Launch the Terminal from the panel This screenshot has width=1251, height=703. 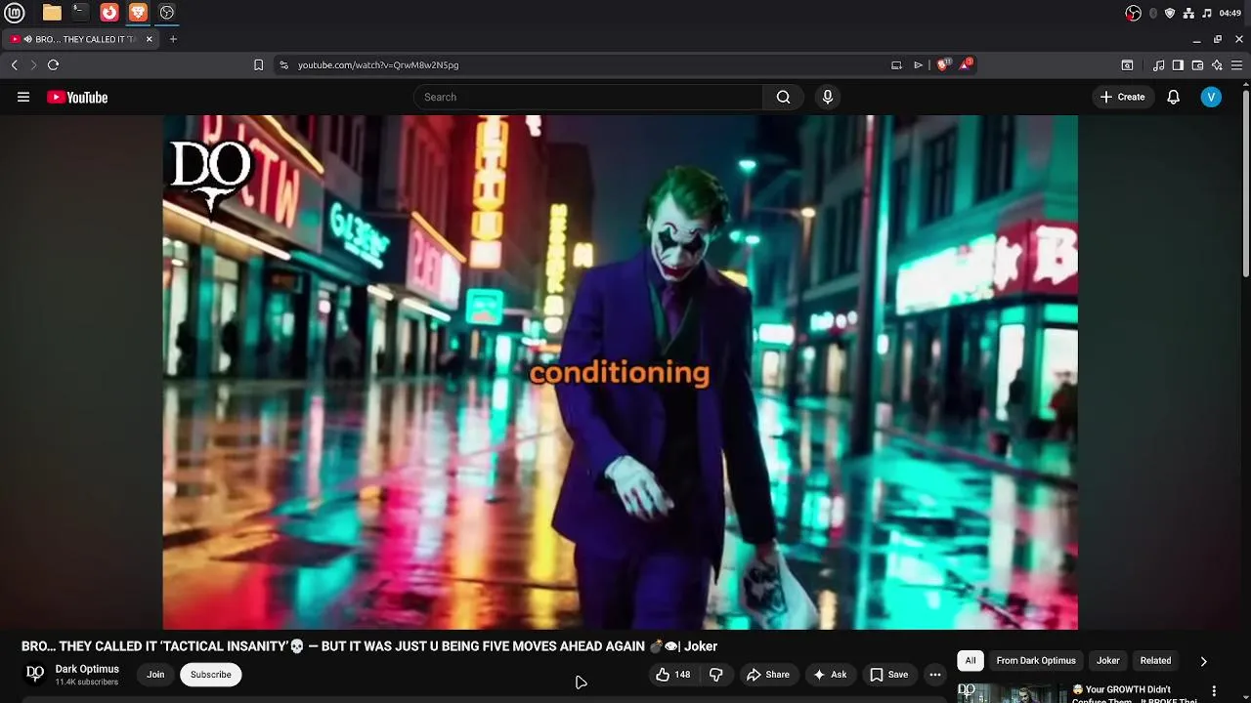tap(80, 13)
